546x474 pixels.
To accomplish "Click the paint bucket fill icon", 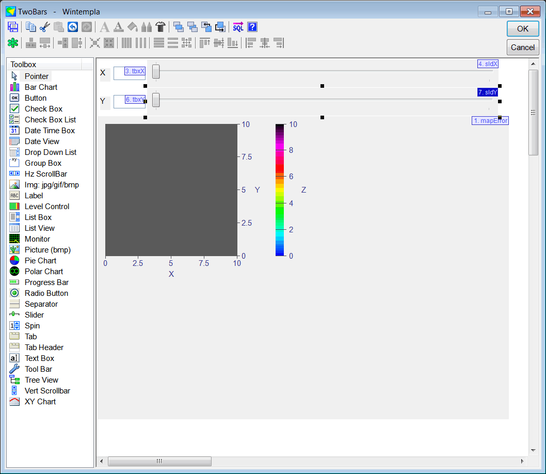I will point(132,27).
